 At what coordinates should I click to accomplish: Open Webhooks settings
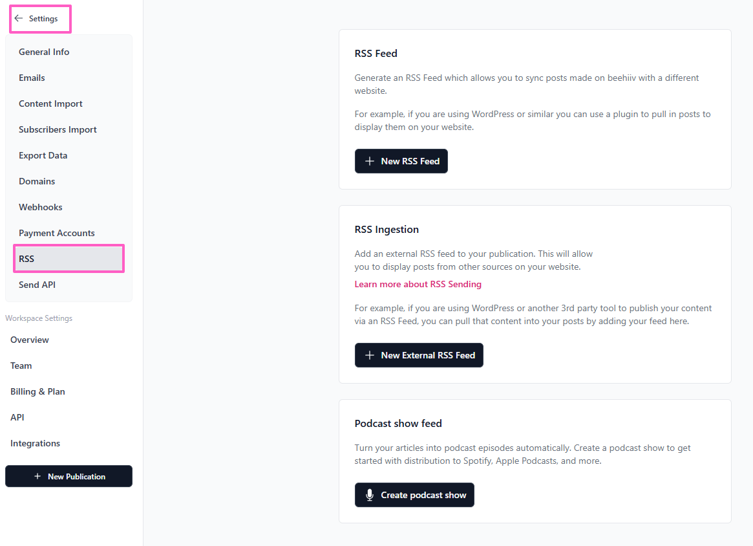[41, 207]
